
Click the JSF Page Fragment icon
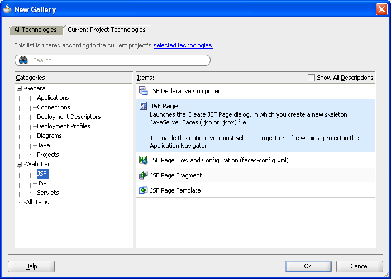(143, 175)
